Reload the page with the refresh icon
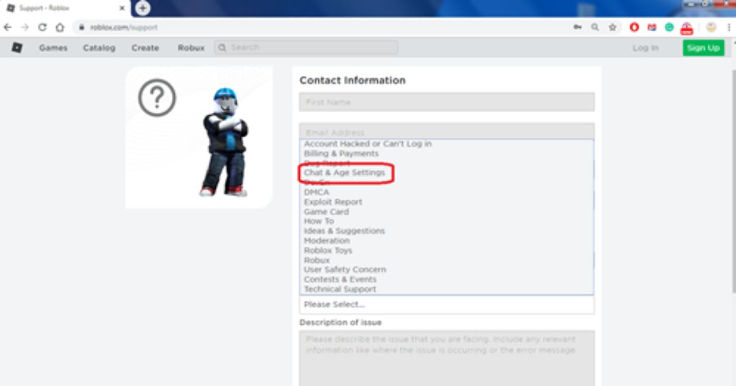The width and height of the screenshot is (736, 386). [42, 28]
